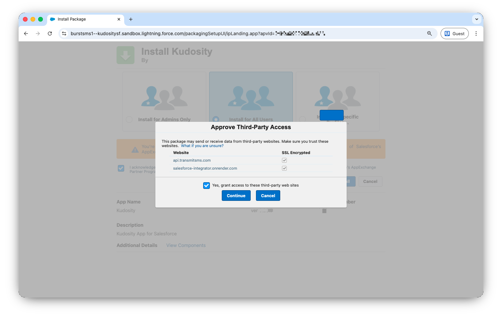Cancel the third-party access dialog
Viewport: 502px width, 322px height.
point(268,196)
